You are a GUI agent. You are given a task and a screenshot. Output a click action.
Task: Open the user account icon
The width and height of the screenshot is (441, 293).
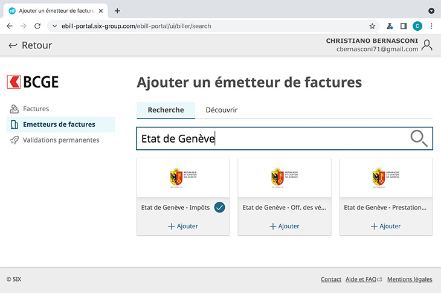pyautogui.click(x=427, y=45)
